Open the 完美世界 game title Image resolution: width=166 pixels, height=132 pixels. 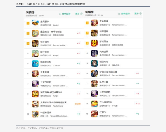(104, 52)
